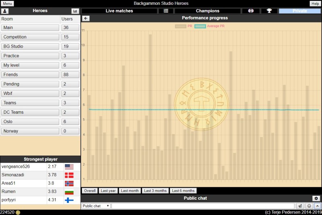Open the user profile icon
The height and width of the screenshot is (215, 322).
tap(4, 11)
